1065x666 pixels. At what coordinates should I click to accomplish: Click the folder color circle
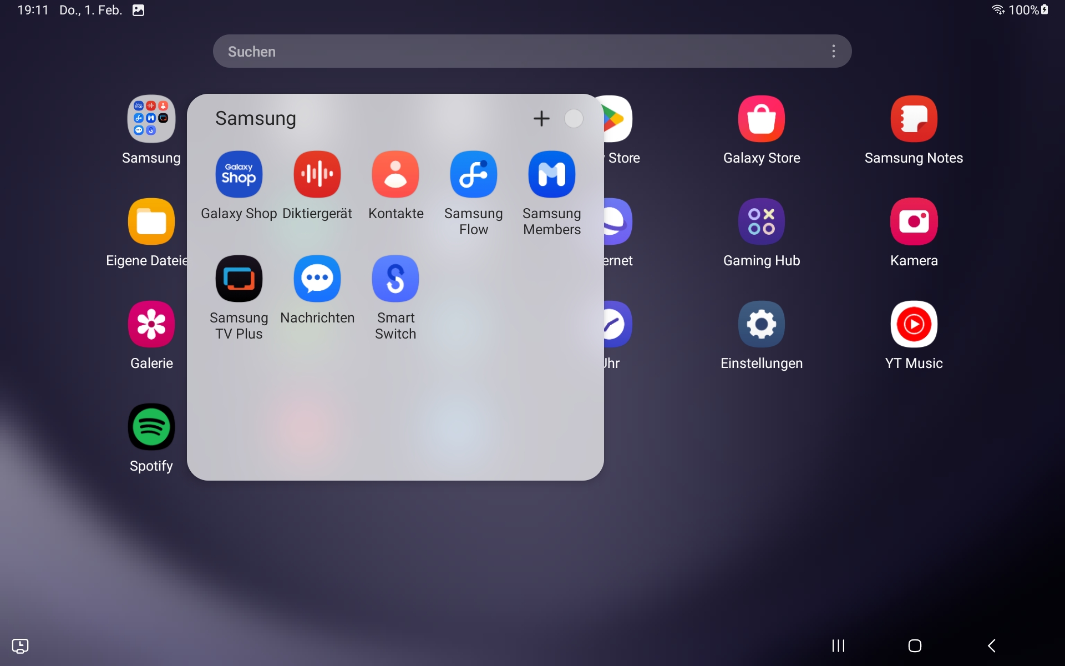point(574,118)
